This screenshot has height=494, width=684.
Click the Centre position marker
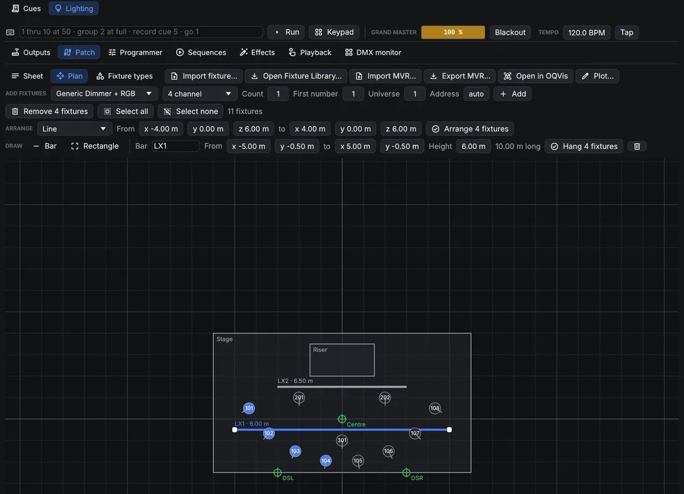pyautogui.click(x=342, y=419)
